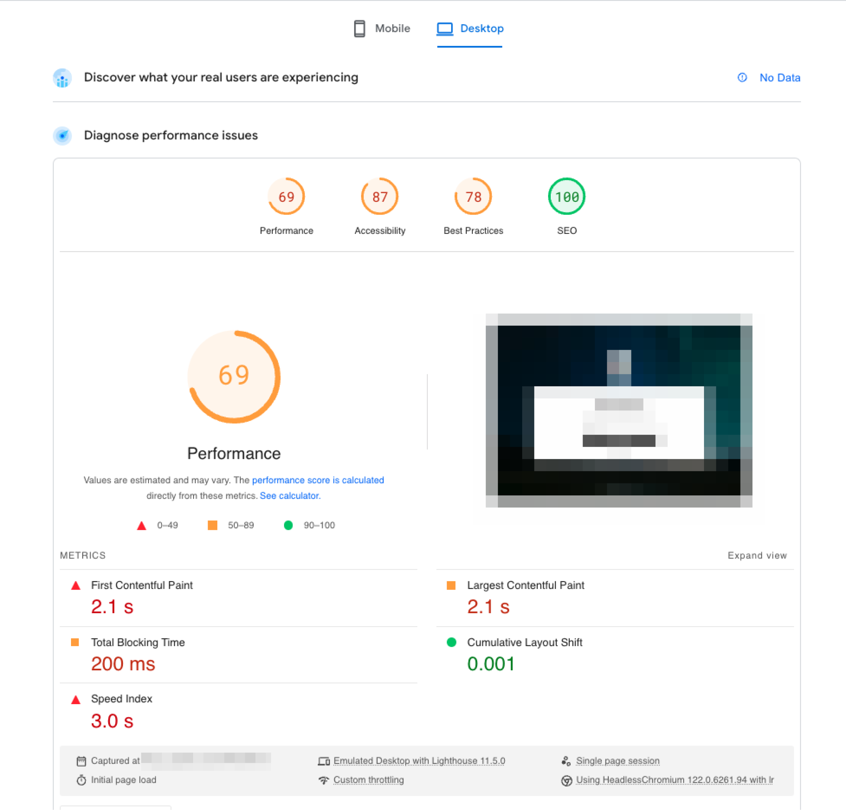
Task: Open the Best Practices gauge 78
Action: coord(473,197)
